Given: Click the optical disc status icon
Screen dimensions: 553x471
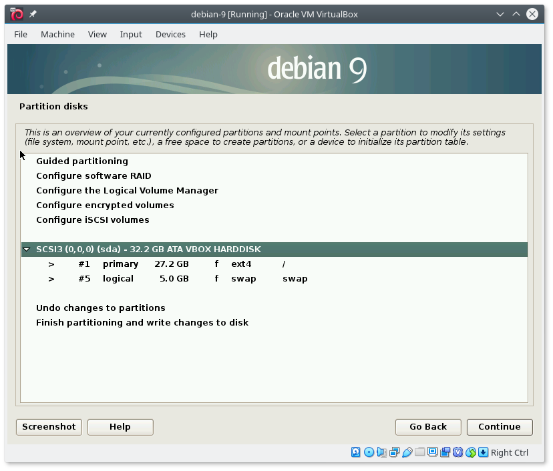Looking at the screenshot, I should 369,452.
